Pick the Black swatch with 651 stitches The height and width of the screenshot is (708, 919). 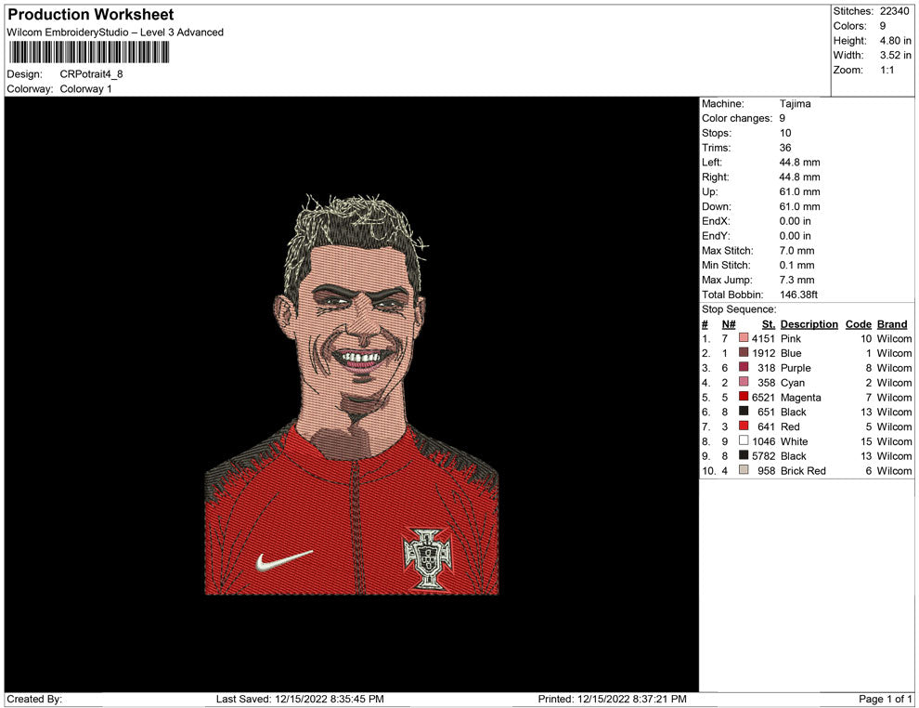pyautogui.click(x=744, y=412)
